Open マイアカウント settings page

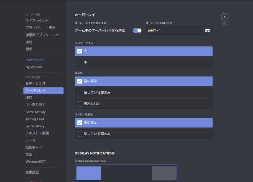(x=37, y=21)
